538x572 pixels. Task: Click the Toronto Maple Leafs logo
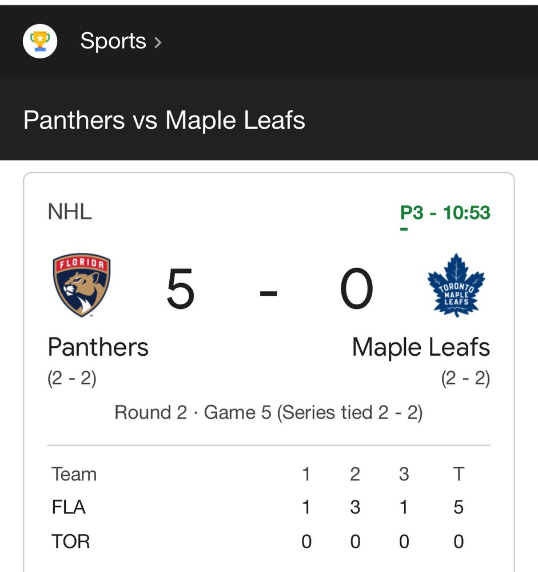point(456,285)
